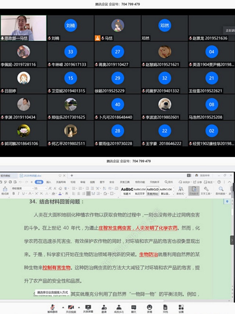Screen dimensions: 235x314
Task: Click participant tile 马浩然2019525208
Action: (211, 107)
